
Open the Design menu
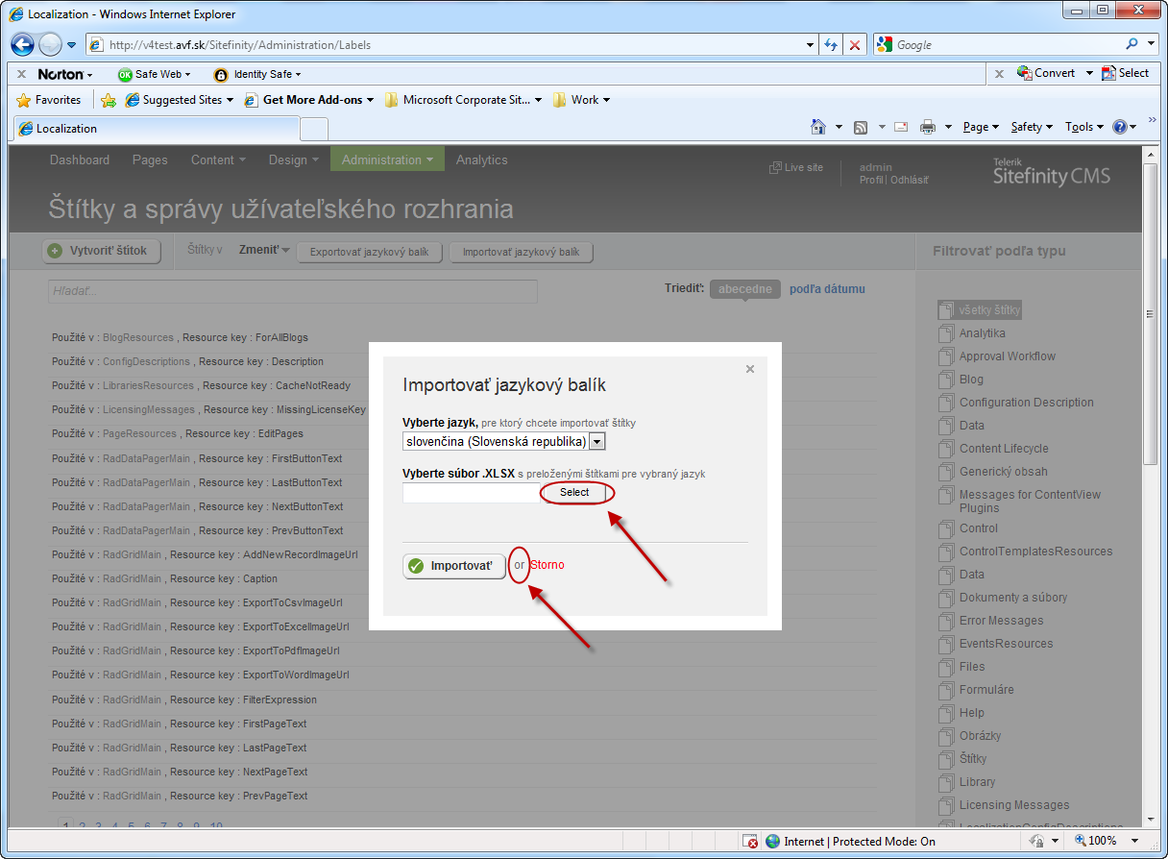point(294,160)
